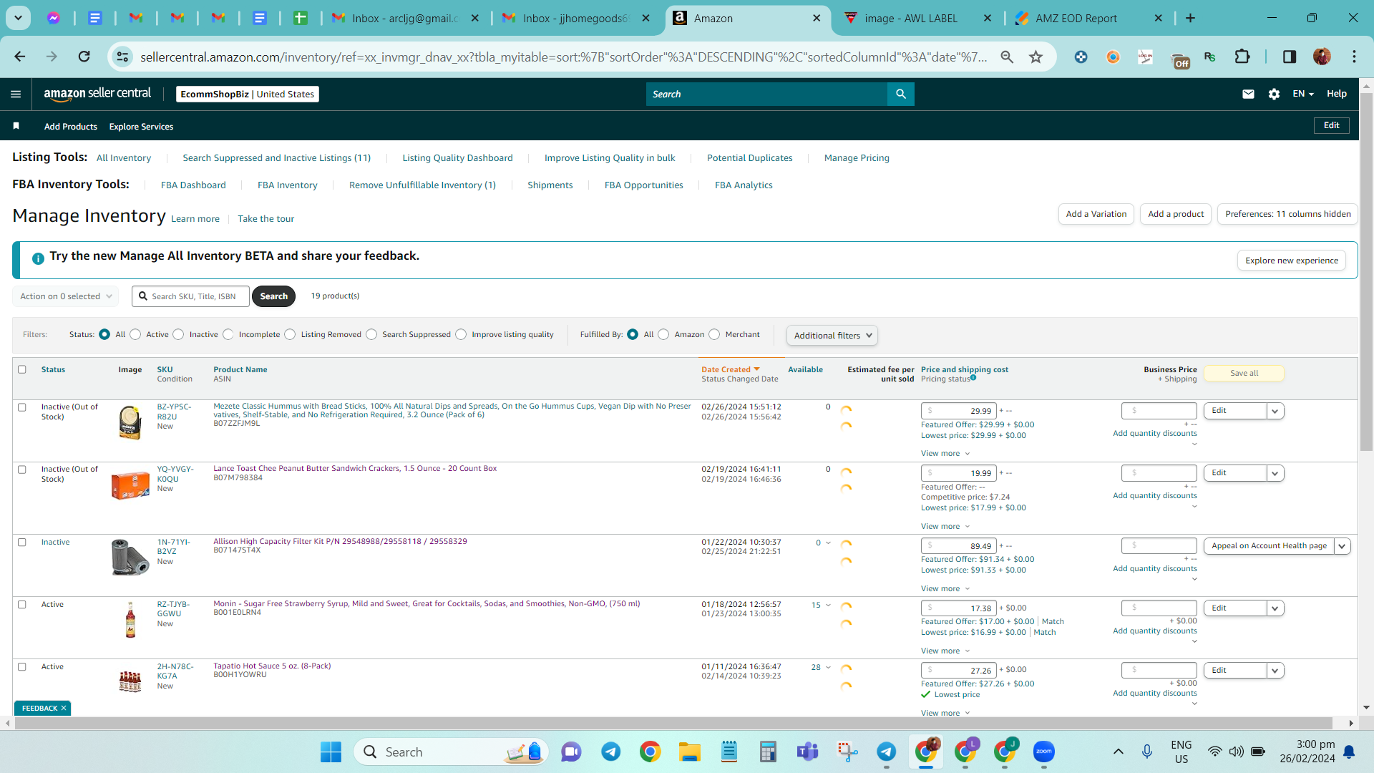Click Take the tour link
The width and height of the screenshot is (1374, 773).
(x=265, y=219)
